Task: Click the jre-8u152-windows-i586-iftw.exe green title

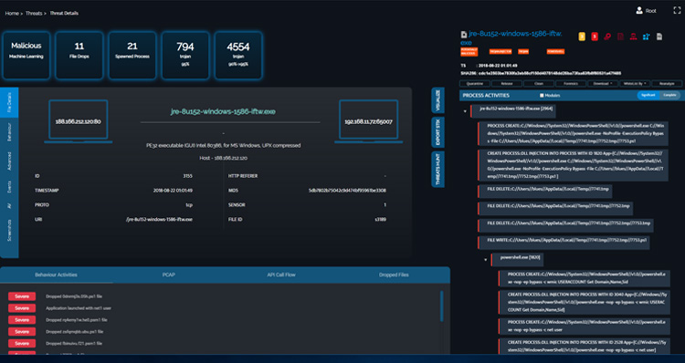Action: point(223,111)
